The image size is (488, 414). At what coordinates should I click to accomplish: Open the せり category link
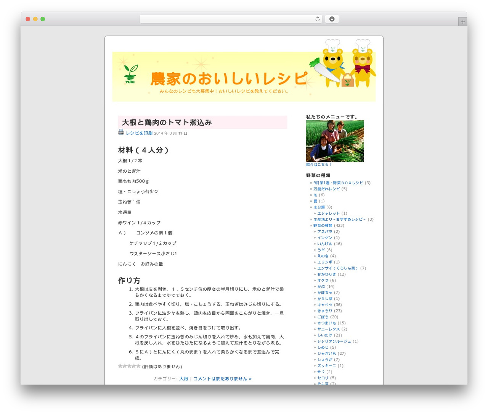pos(321,372)
